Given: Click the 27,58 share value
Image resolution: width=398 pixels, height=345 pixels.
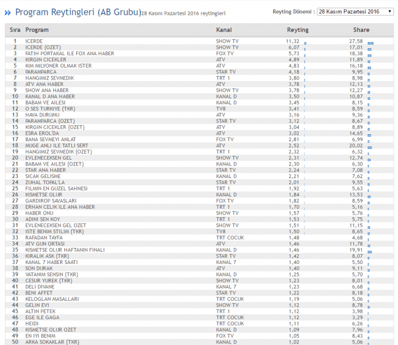Looking at the screenshot, I should click(356, 41).
